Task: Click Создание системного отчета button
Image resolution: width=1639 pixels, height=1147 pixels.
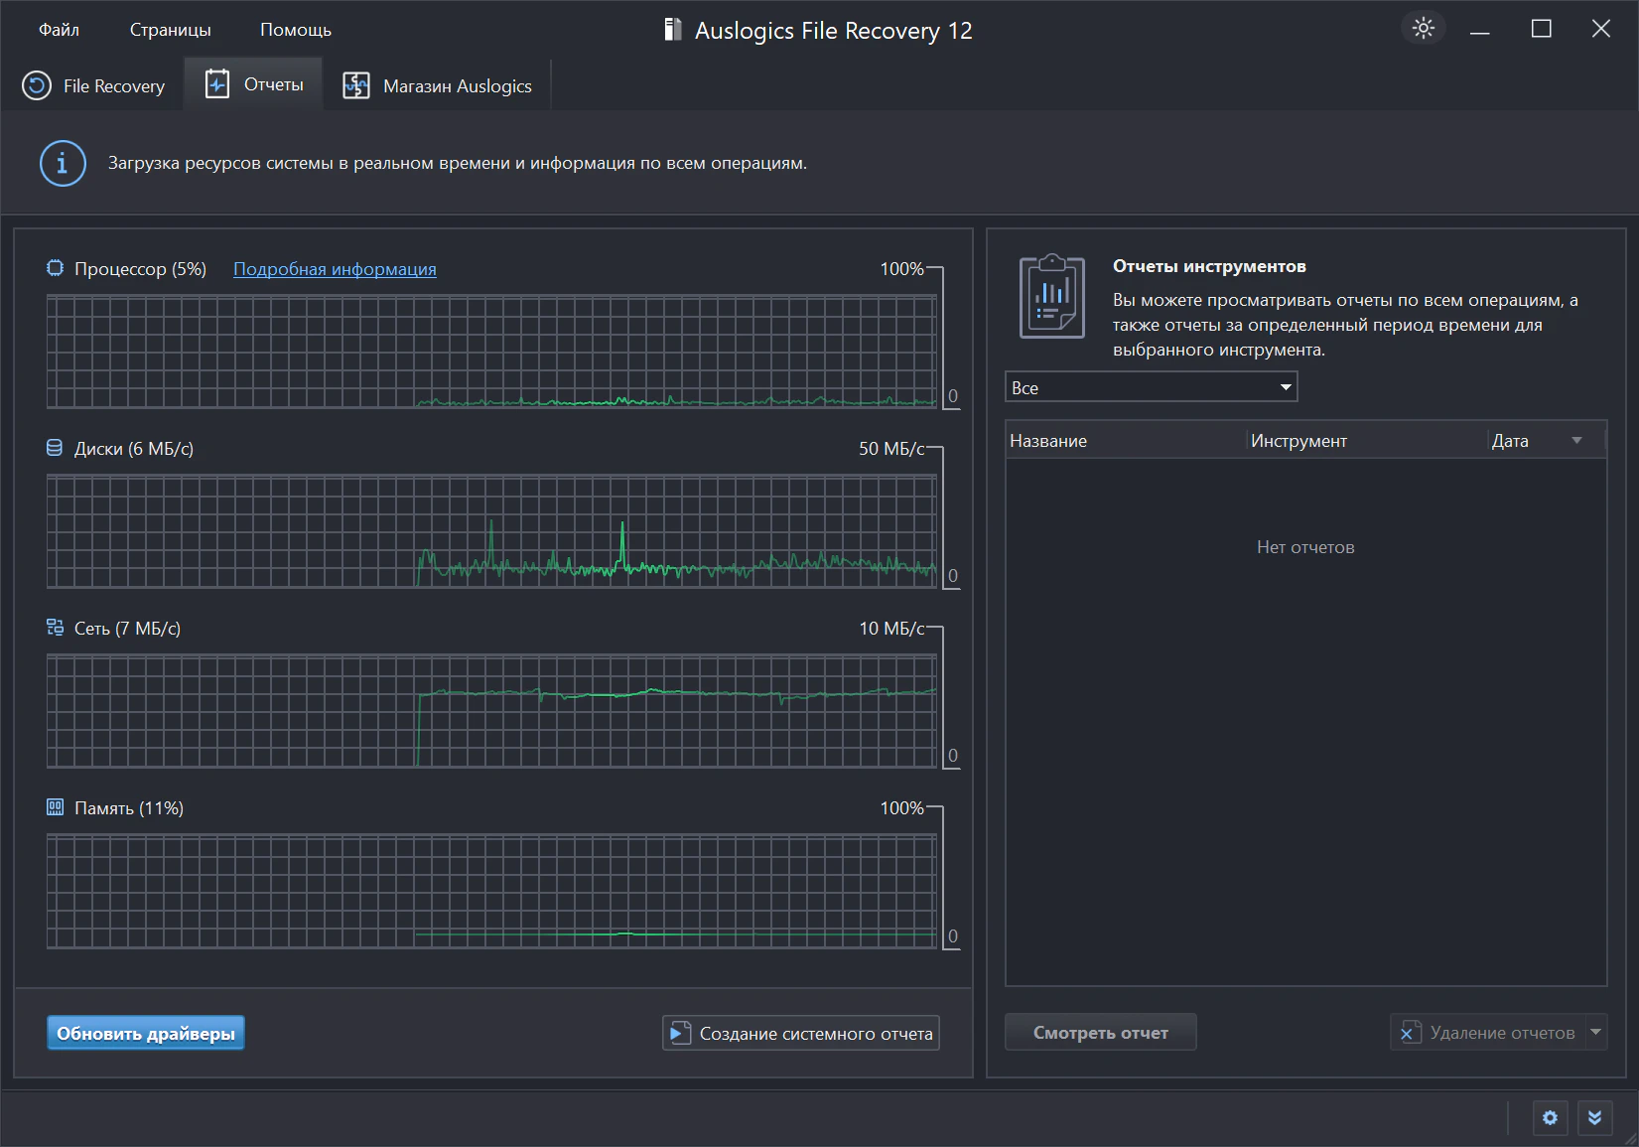Action: [801, 1033]
